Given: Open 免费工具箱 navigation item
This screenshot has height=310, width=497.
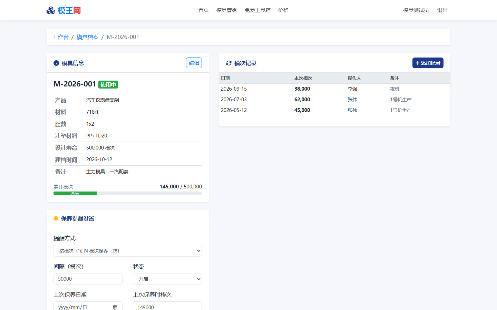Looking at the screenshot, I should pos(257,10).
